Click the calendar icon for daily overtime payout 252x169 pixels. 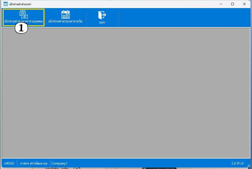65,14
